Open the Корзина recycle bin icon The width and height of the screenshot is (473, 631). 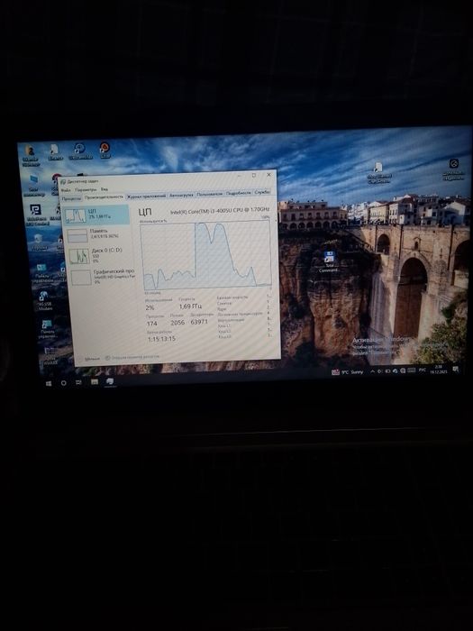[x=39, y=242]
